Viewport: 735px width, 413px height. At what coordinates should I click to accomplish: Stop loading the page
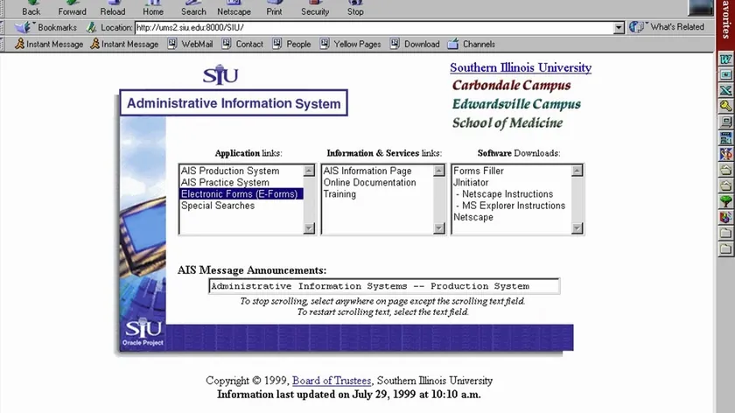[x=355, y=8]
